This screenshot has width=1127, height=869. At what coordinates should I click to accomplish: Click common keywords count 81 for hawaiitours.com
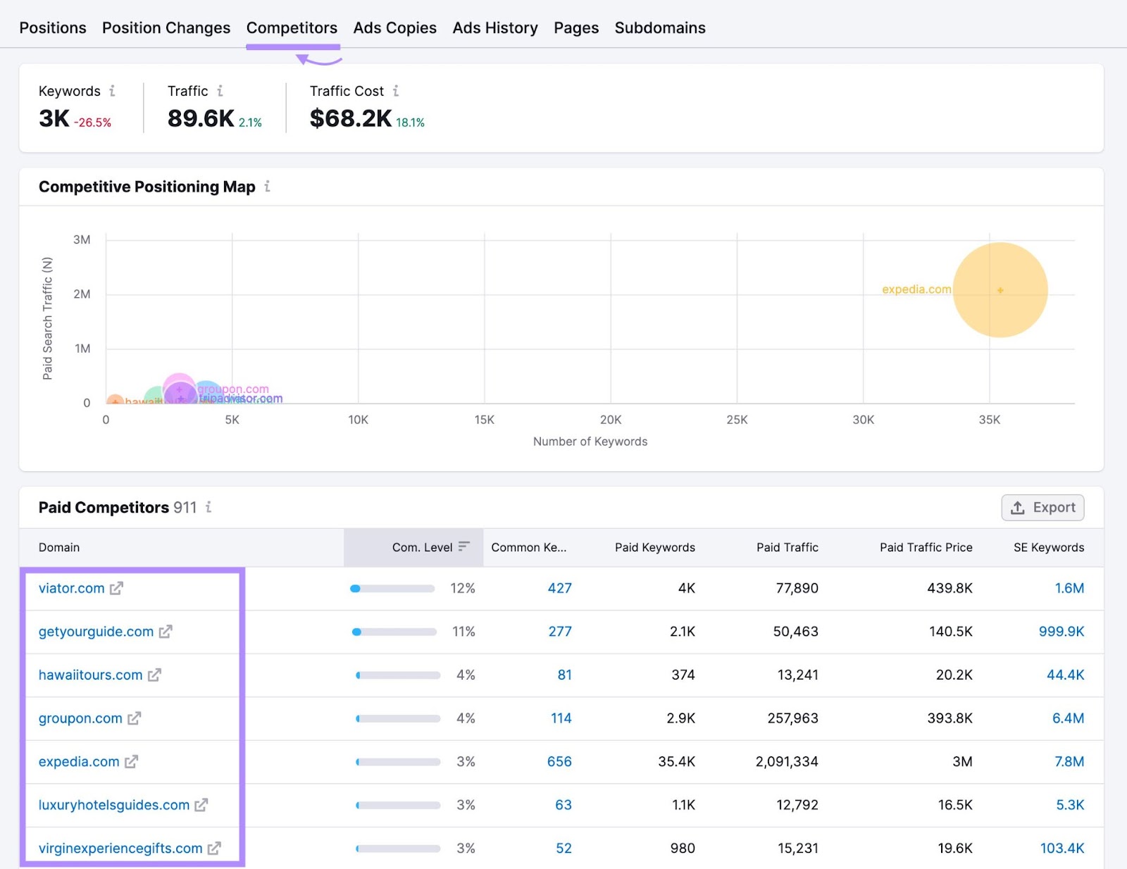click(565, 675)
